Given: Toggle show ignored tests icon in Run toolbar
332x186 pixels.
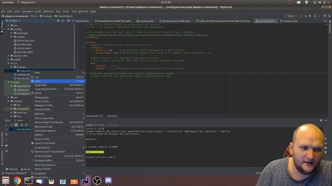Looking at the screenshot, I should (x=16, y=125).
